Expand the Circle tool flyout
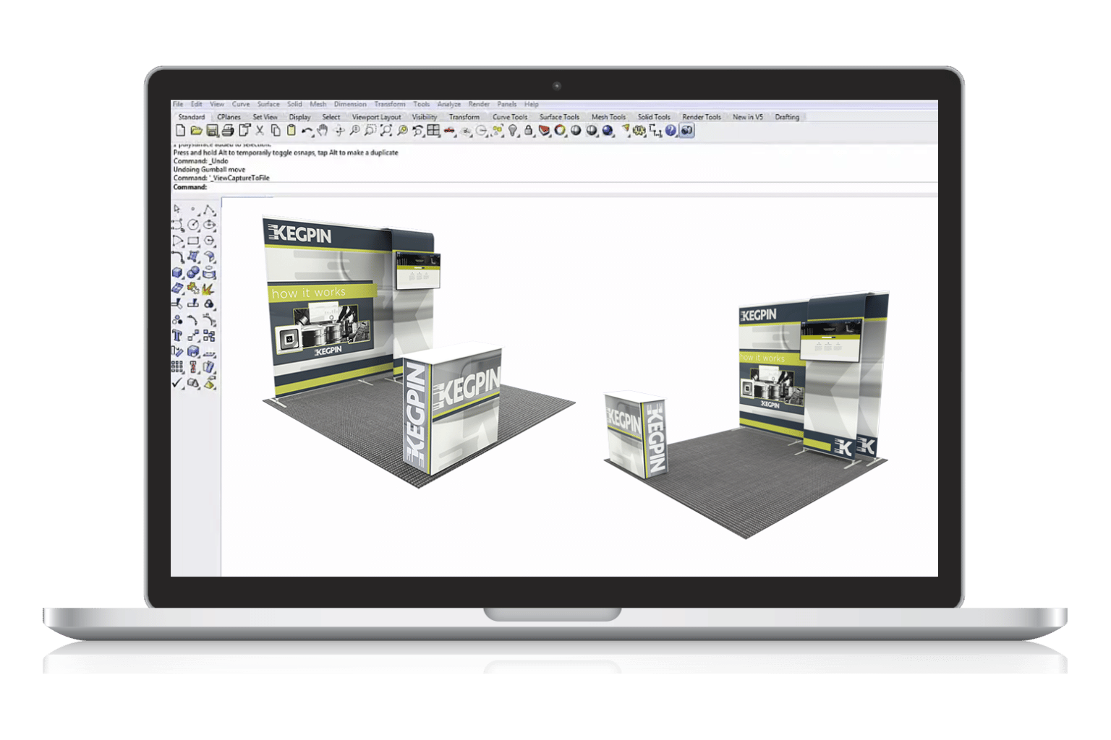Viewport: 1111px width, 740px height. point(199,229)
